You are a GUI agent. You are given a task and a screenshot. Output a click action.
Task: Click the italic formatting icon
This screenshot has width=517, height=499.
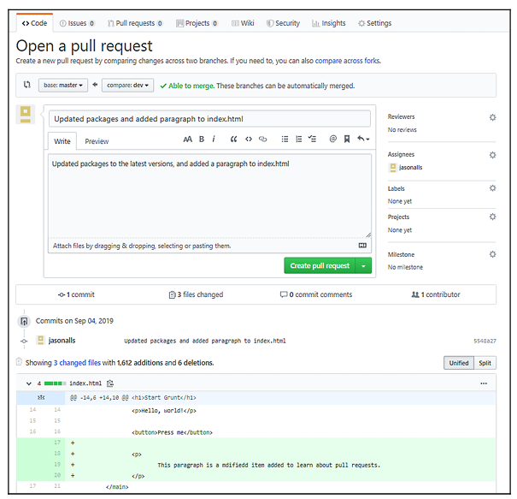(x=213, y=139)
